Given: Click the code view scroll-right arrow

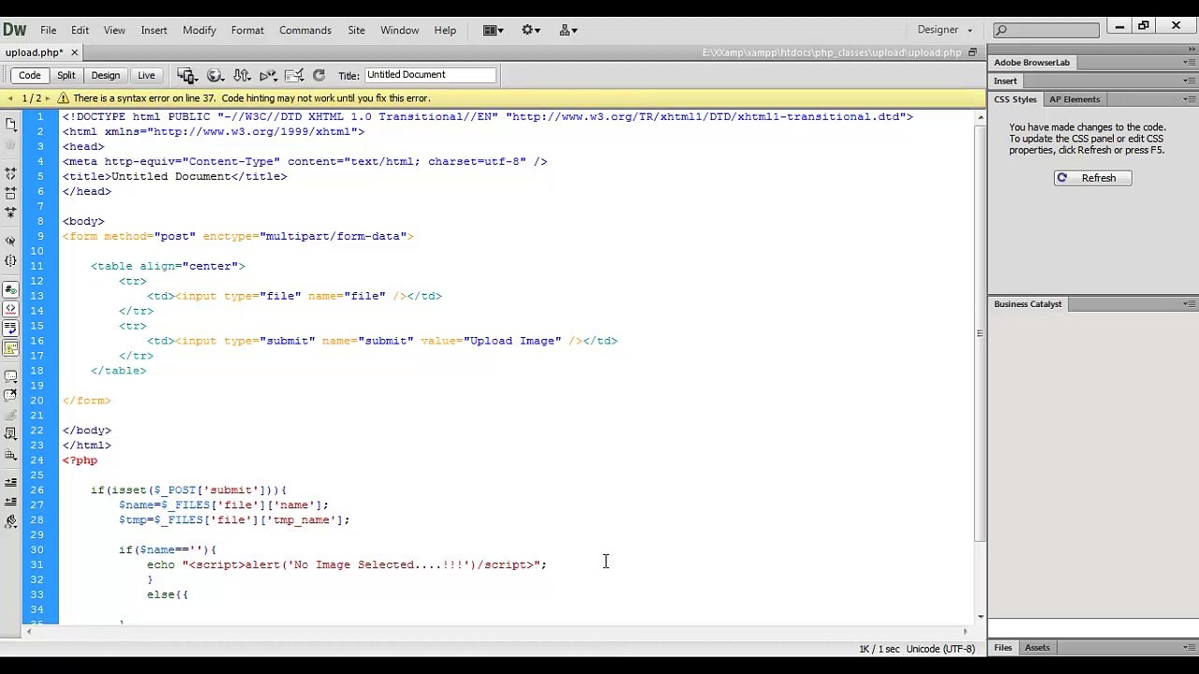Looking at the screenshot, I should click(965, 632).
